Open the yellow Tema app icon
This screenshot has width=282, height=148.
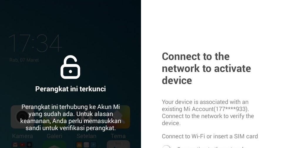click(118, 117)
